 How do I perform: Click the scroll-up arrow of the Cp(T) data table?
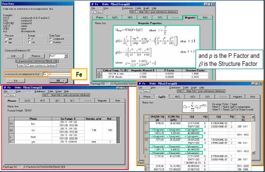coord(253,116)
